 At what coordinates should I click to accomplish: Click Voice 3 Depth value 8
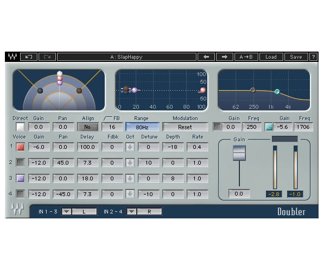point(173,179)
